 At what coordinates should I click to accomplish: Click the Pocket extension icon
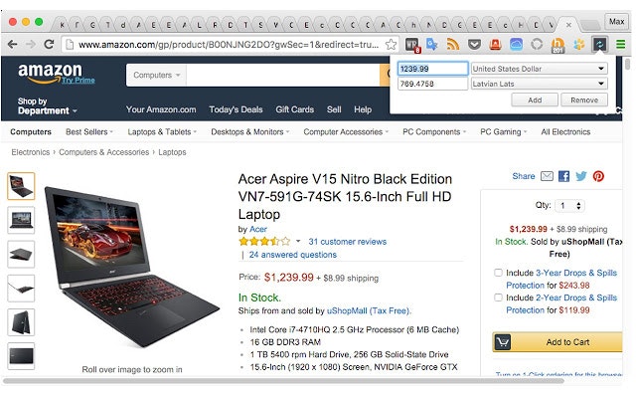point(474,44)
